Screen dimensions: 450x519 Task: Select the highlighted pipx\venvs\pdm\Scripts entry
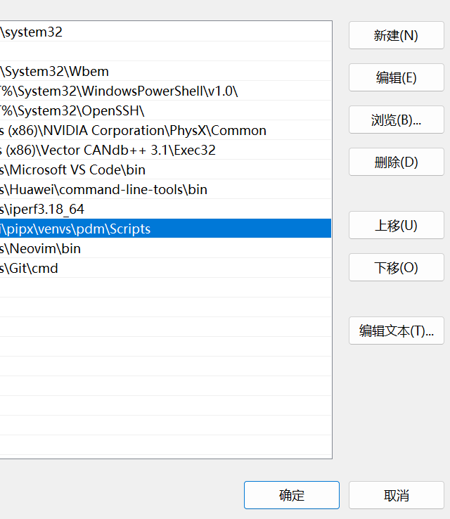[165, 229]
